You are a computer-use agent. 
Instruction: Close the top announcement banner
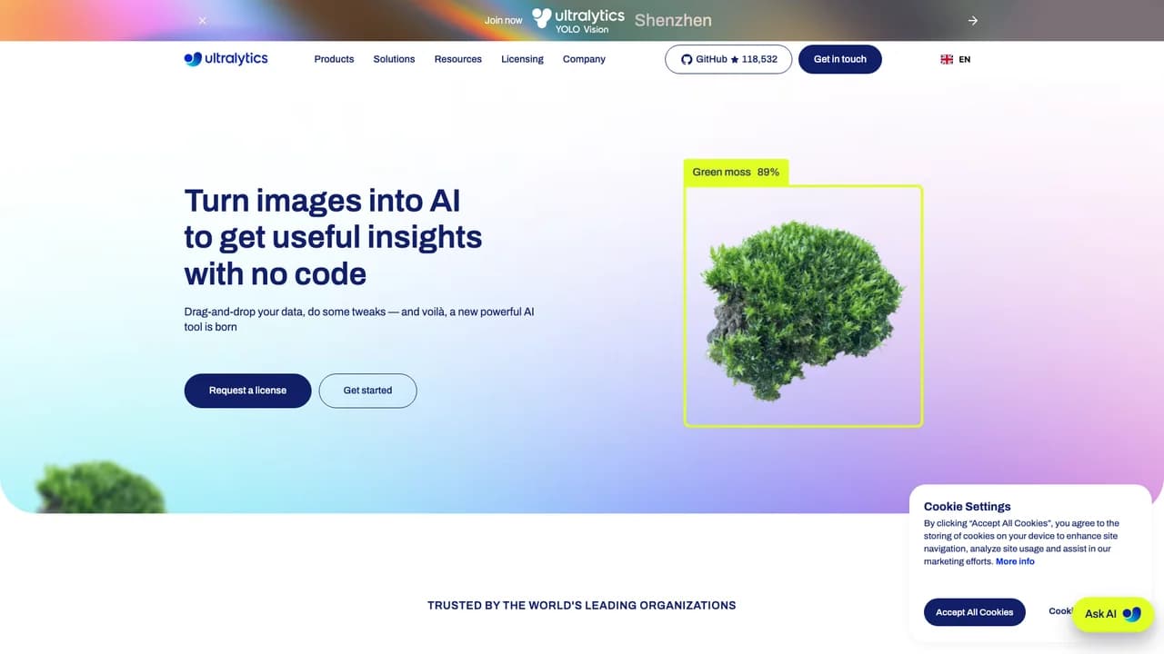click(x=202, y=20)
